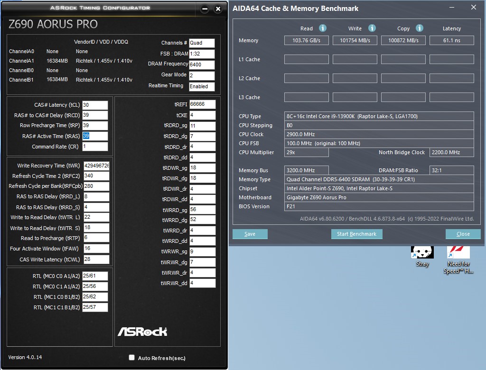
Task: Click the tRDWR_sg value field
Action: [202, 167]
